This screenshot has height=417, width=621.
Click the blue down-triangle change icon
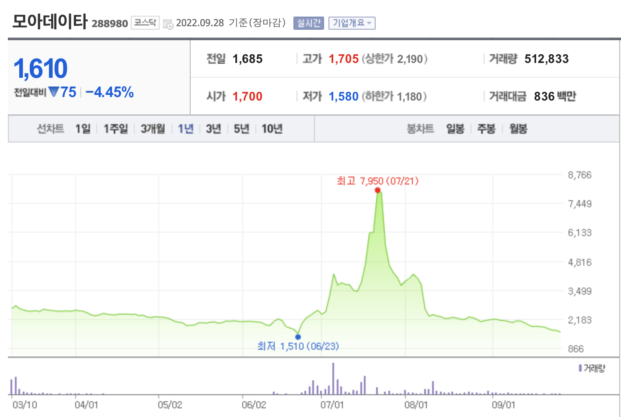tap(54, 92)
